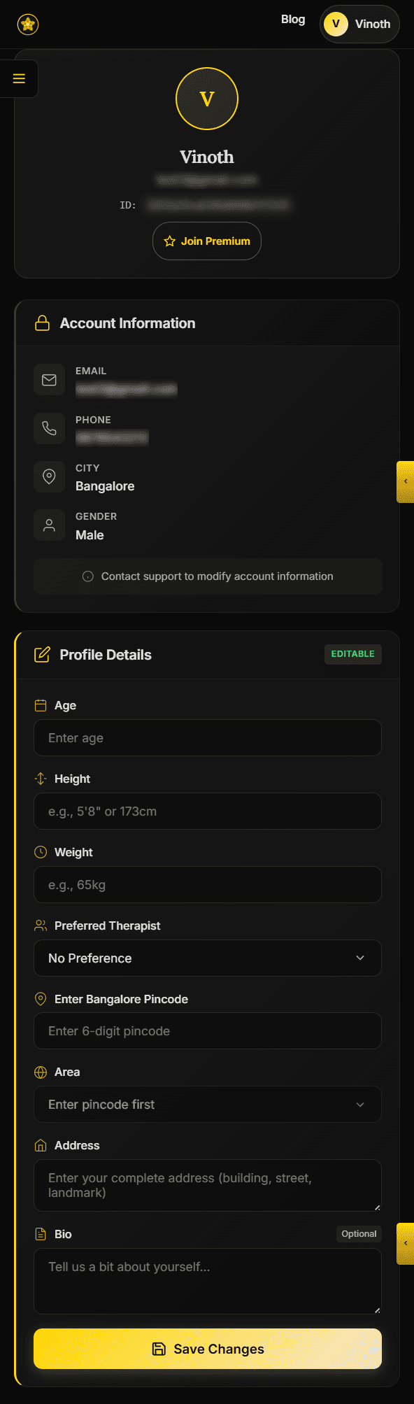The image size is (414, 1404).
Task: Click the location pin icon beside City
Action: pyautogui.click(x=49, y=476)
